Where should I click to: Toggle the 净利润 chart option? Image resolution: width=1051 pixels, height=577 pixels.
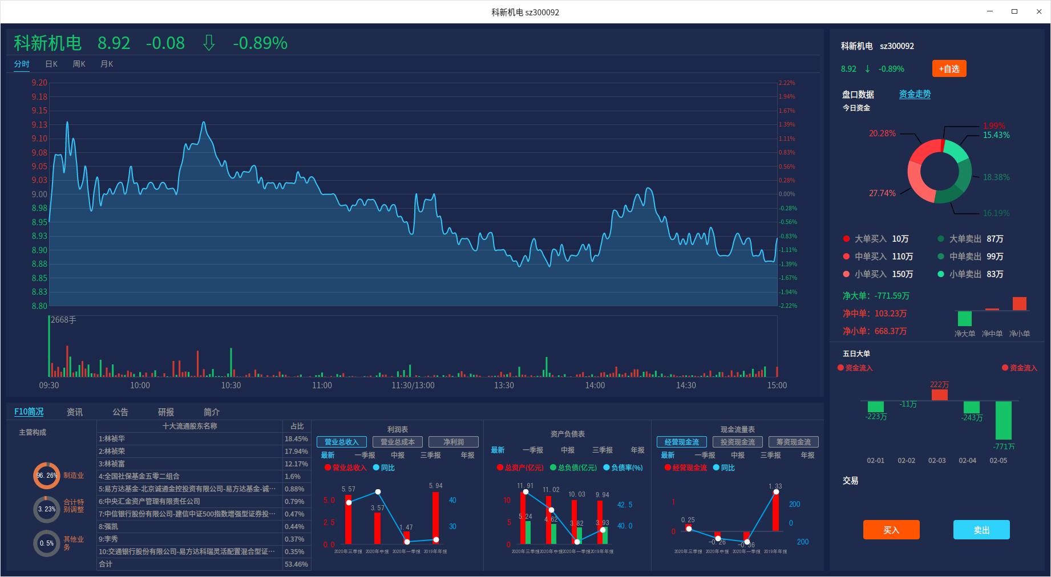point(453,442)
